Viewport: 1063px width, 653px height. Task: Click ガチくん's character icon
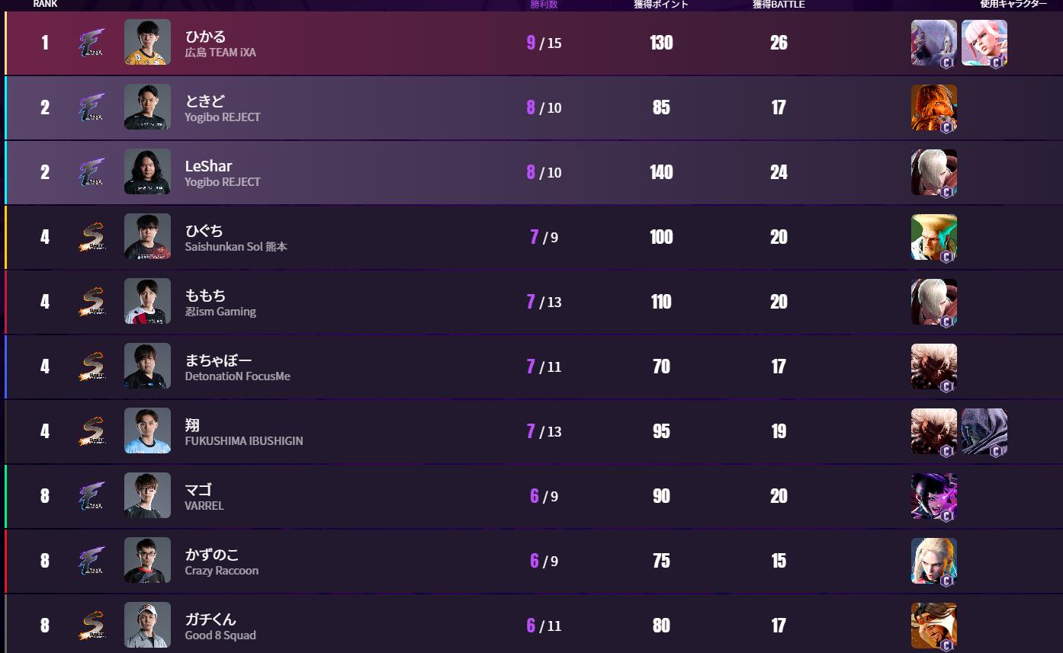[x=933, y=626]
